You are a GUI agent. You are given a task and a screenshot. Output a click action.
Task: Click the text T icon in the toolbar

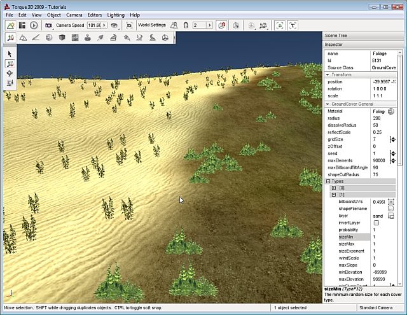(293, 25)
